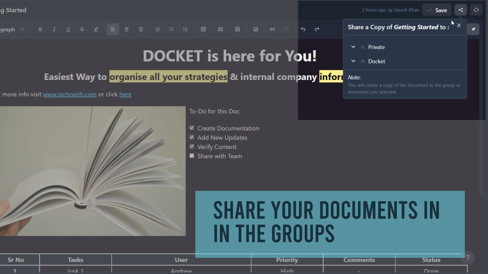Select the highlight marker tool
The width and height of the screenshot is (488, 274).
coord(96,29)
